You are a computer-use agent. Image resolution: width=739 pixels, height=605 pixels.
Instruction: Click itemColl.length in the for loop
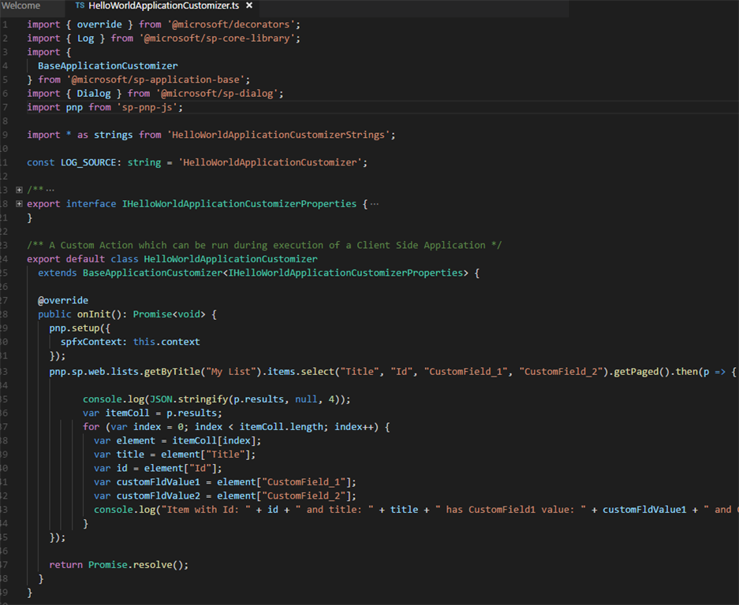[x=282, y=427]
